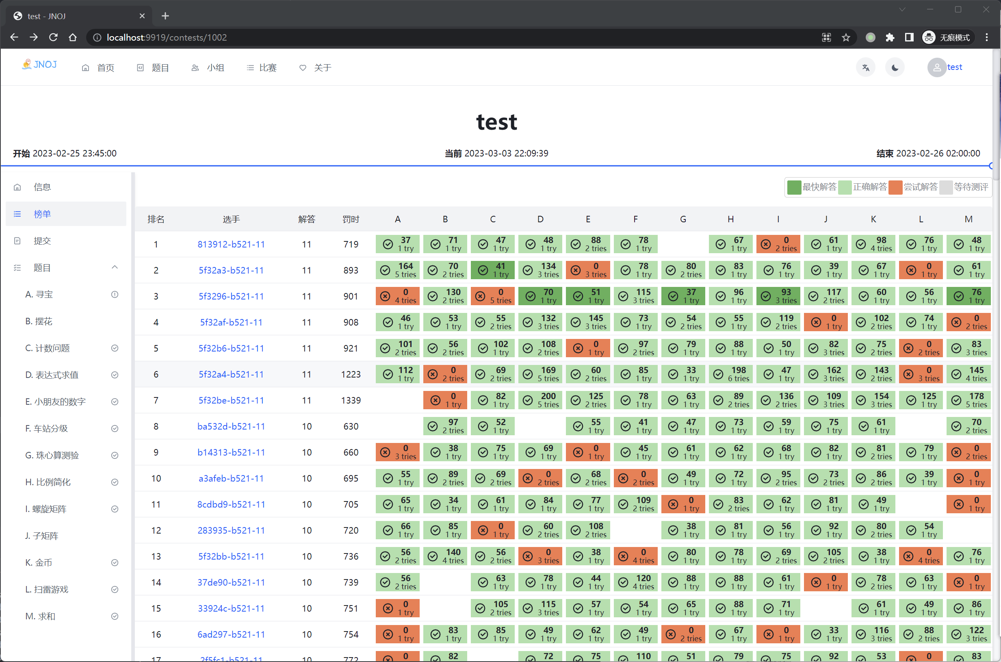Click the 等待测评 gray legend swatch
Screen dimensions: 1001x662
(946, 187)
